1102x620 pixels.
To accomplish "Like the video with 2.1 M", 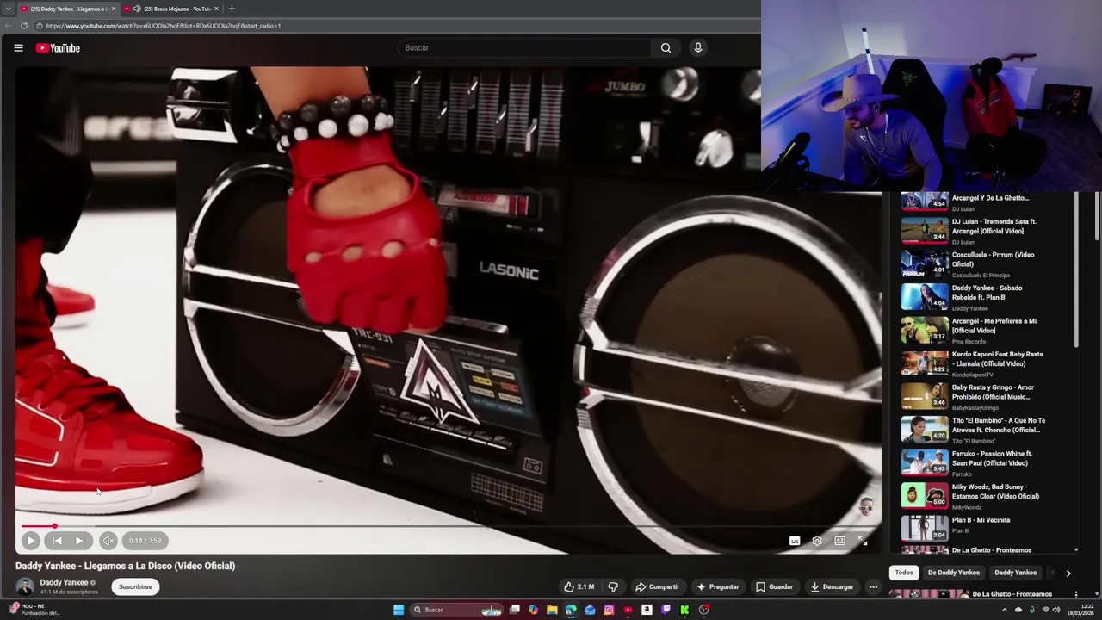I will coord(579,586).
